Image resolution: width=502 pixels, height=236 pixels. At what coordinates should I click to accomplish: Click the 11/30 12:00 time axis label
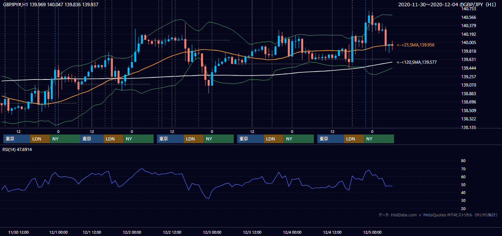18,232
